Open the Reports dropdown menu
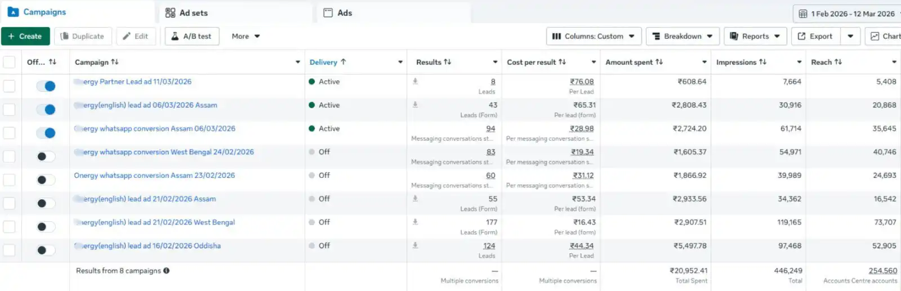901x291 pixels. coord(755,36)
